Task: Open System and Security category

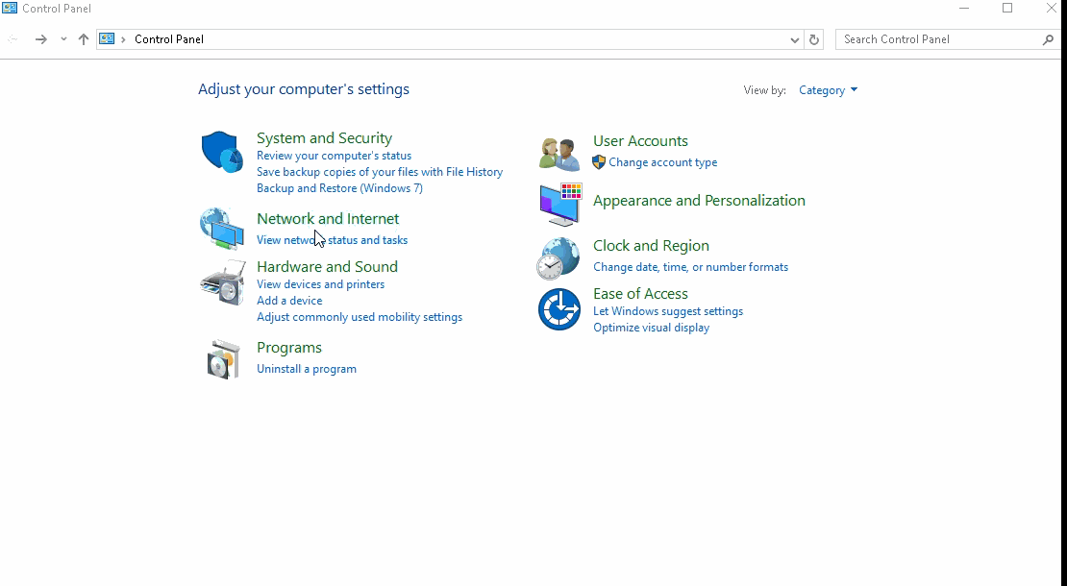Action: point(324,138)
